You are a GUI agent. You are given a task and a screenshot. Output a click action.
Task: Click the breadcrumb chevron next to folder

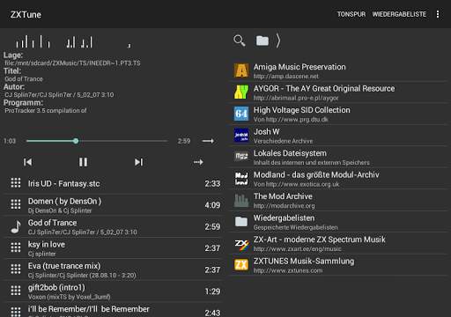(278, 41)
